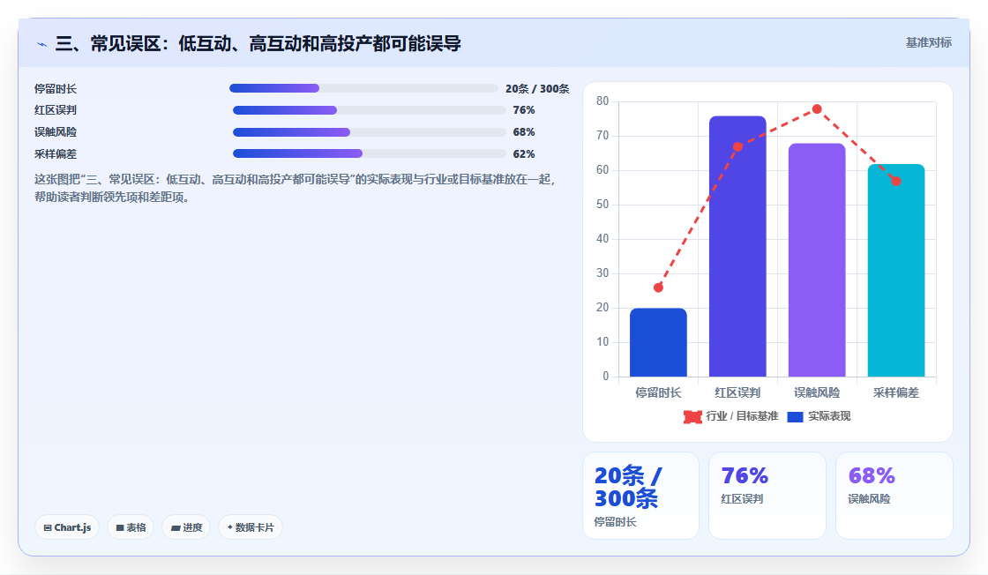Open the 76% 红区误判 data card
This screenshot has width=988, height=575.
point(767,496)
